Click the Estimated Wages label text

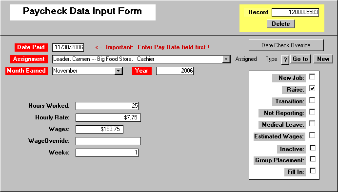pos(279,136)
